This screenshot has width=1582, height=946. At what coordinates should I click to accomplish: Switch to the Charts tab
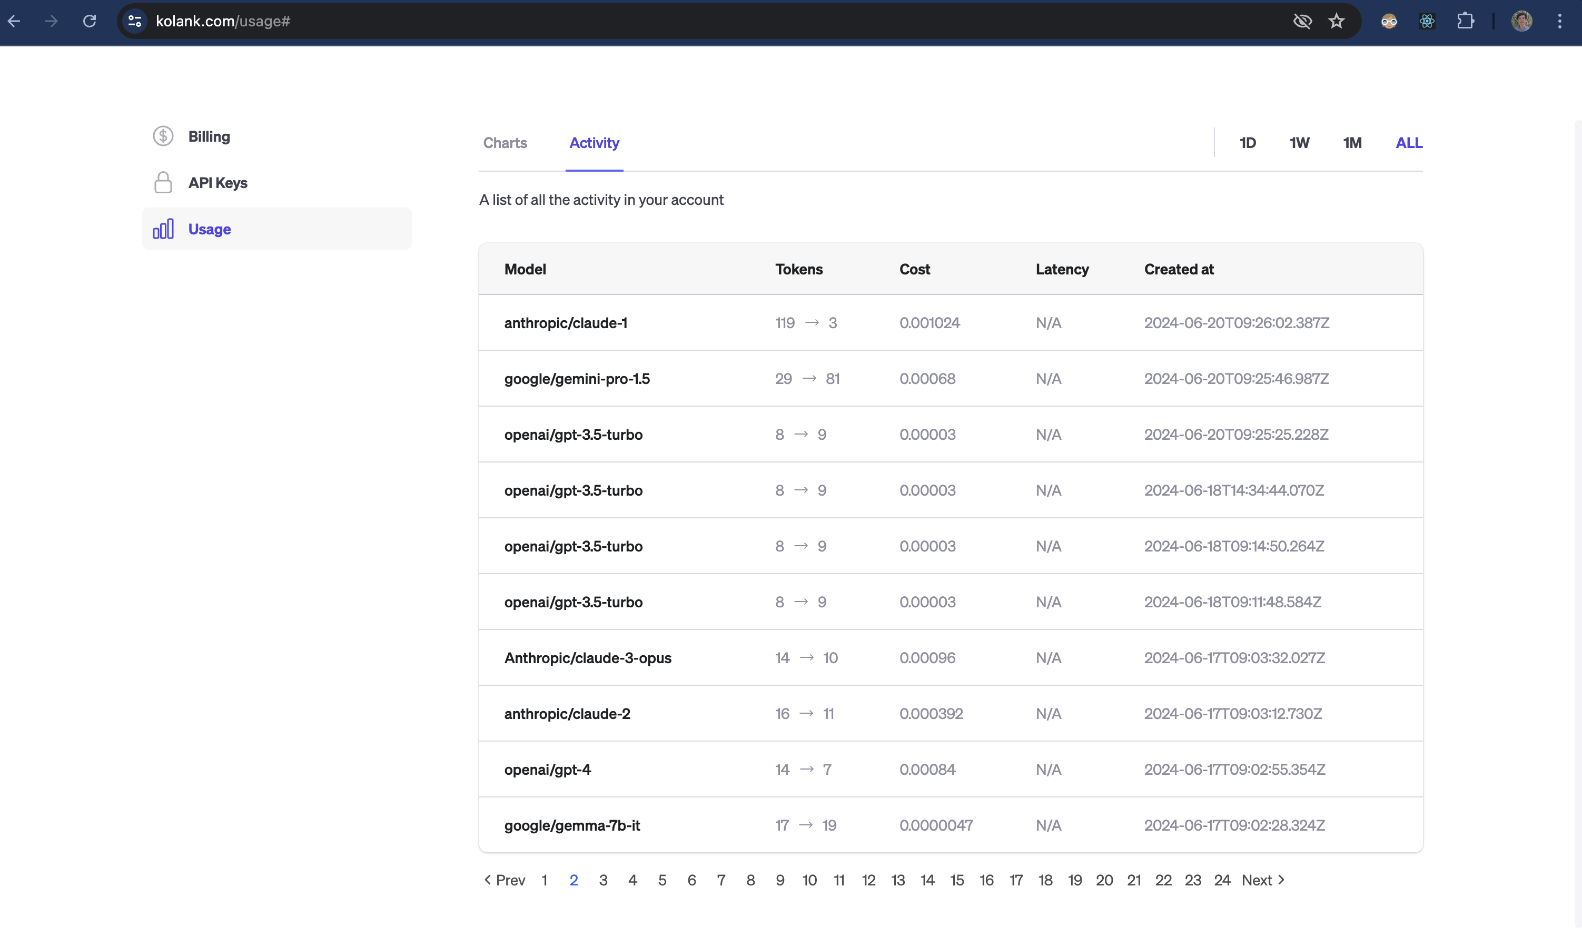[x=505, y=143]
